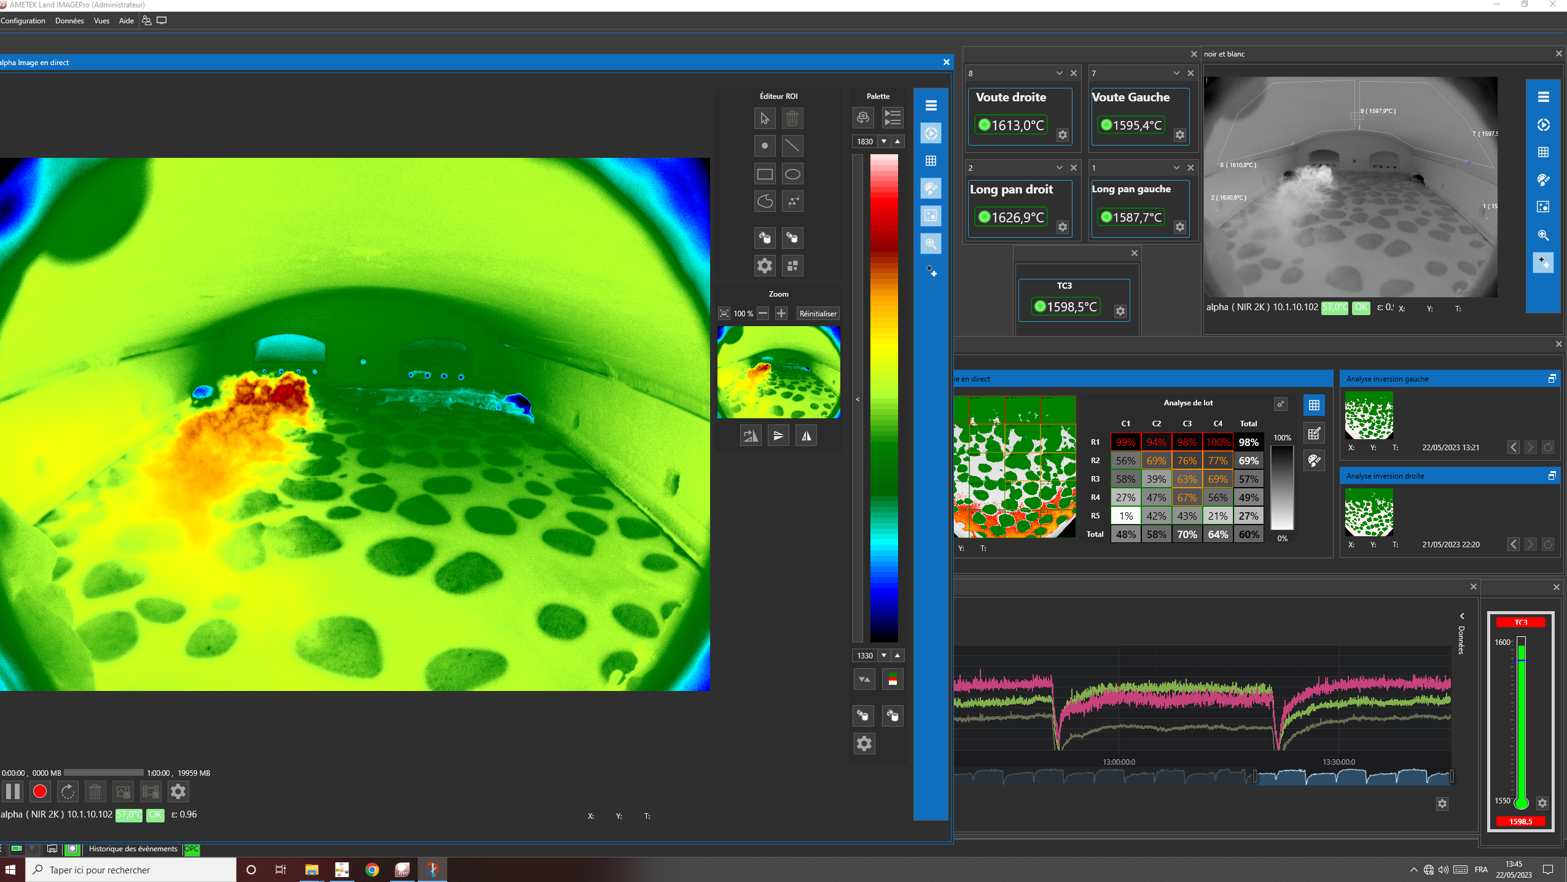Select the freehand ROI drawing tool
This screenshot has height=882, width=1567.
(x=765, y=201)
